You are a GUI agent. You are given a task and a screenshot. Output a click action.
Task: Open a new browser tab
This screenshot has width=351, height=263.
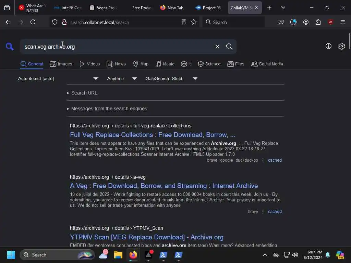pyautogui.click(x=269, y=8)
